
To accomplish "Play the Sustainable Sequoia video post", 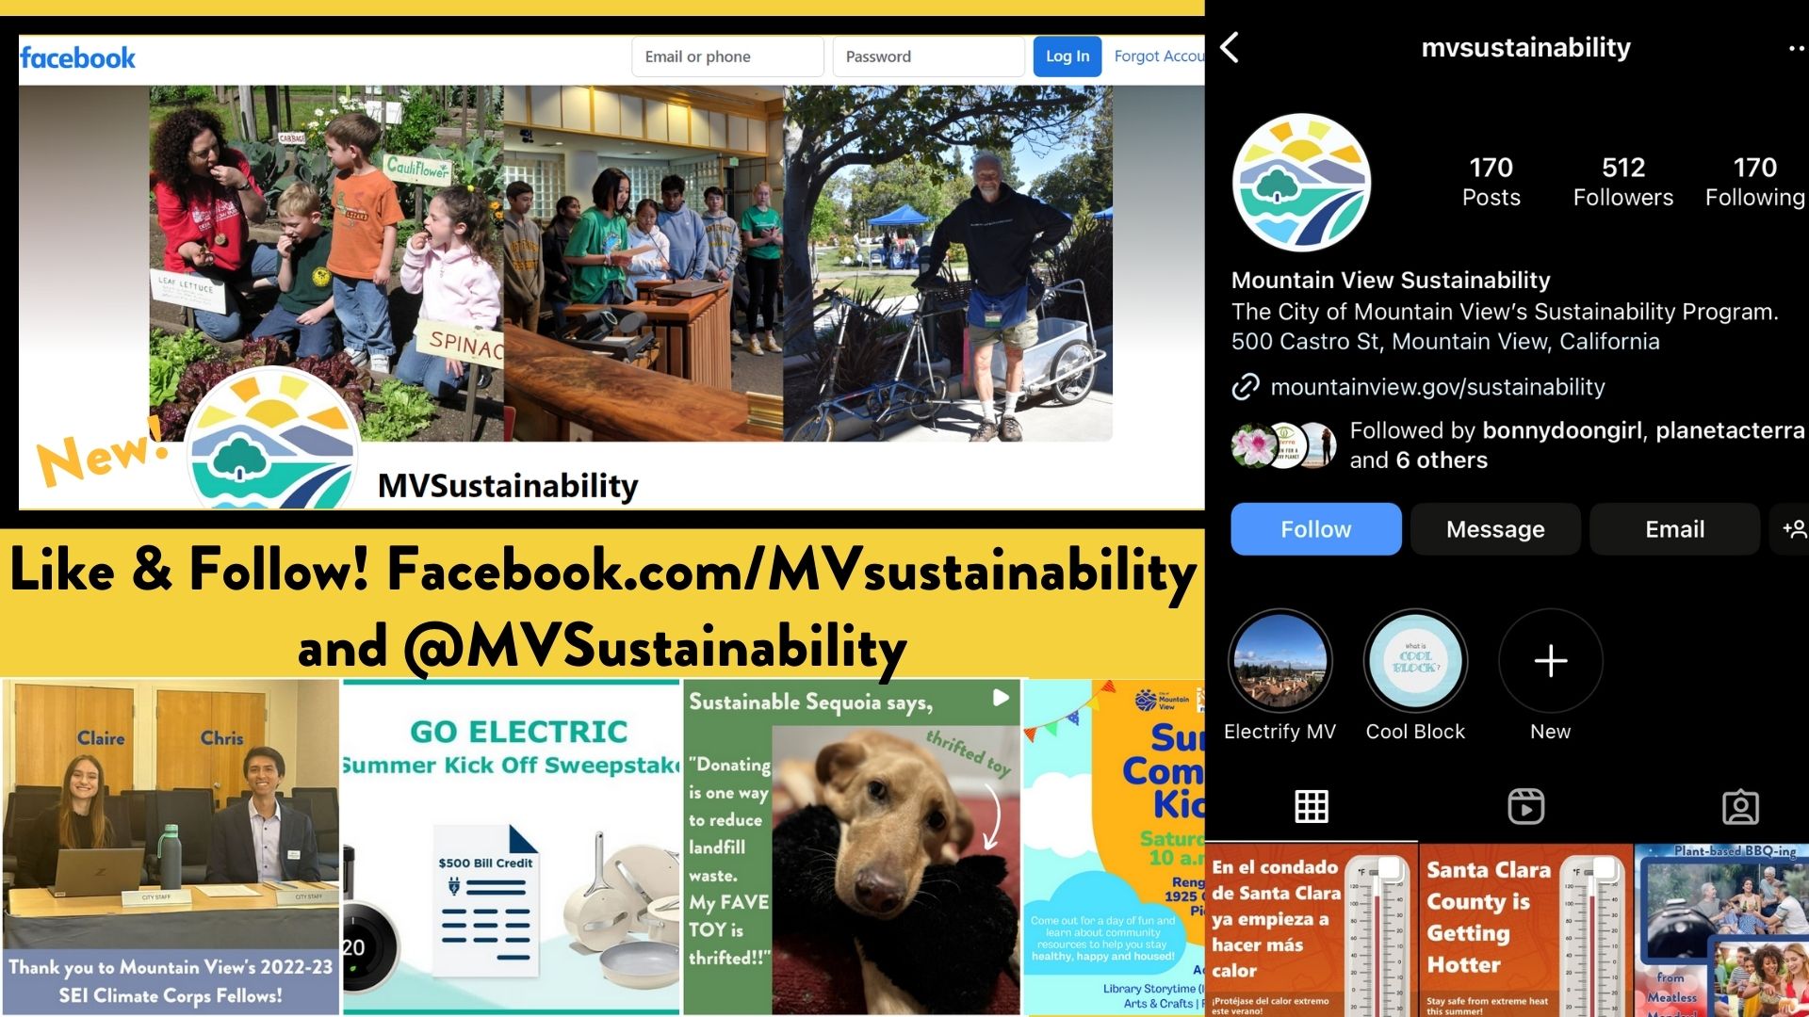I will [1001, 698].
